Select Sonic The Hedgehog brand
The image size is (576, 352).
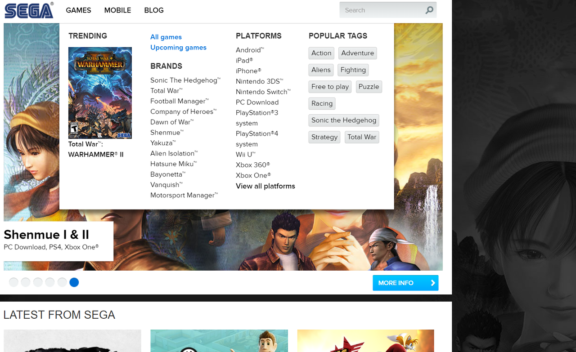pos(185,80)
